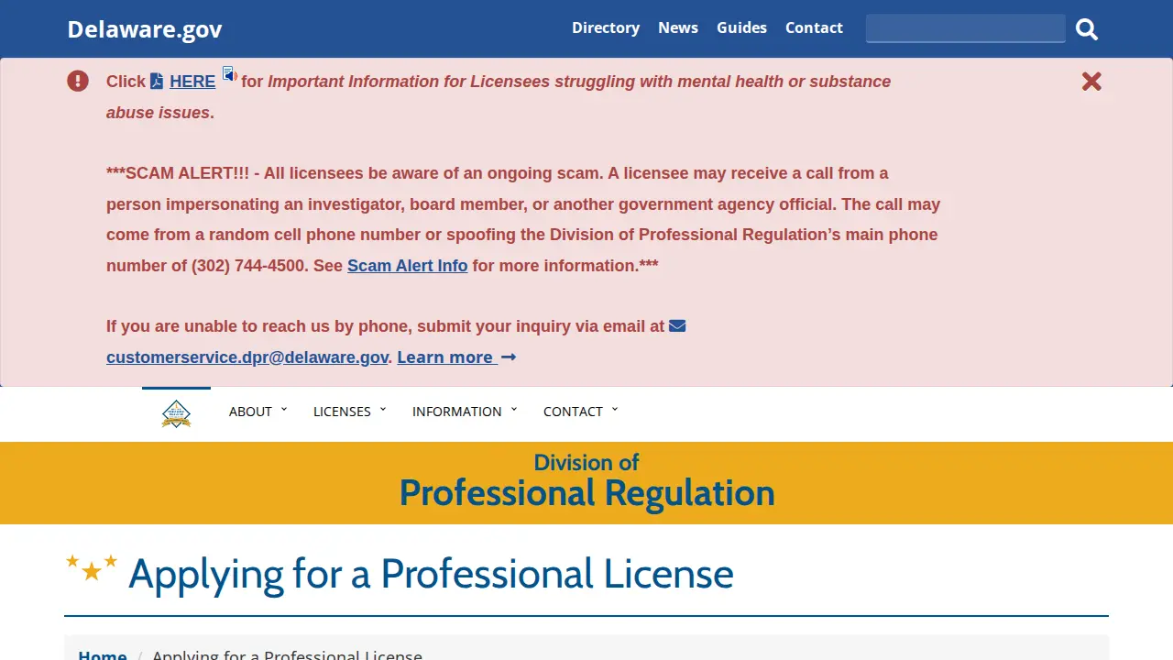
Task: Click the Division of Professional Regulation heading
Action: pyautogui.click(x=586, y=481)
